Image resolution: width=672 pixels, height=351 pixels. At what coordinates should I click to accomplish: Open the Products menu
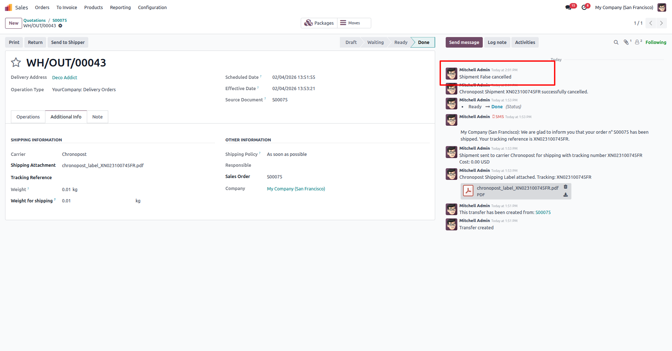click(93, 7)
